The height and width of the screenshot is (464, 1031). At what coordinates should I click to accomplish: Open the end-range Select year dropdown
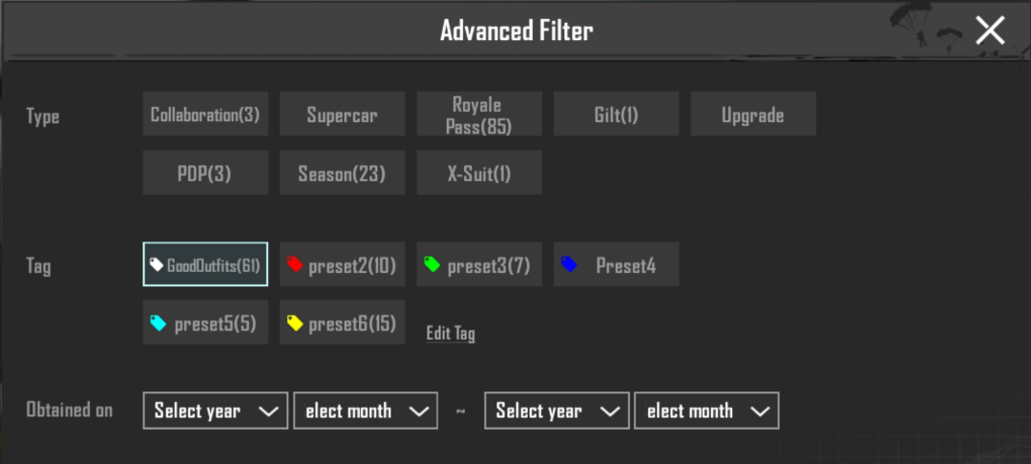click(557, 411)
